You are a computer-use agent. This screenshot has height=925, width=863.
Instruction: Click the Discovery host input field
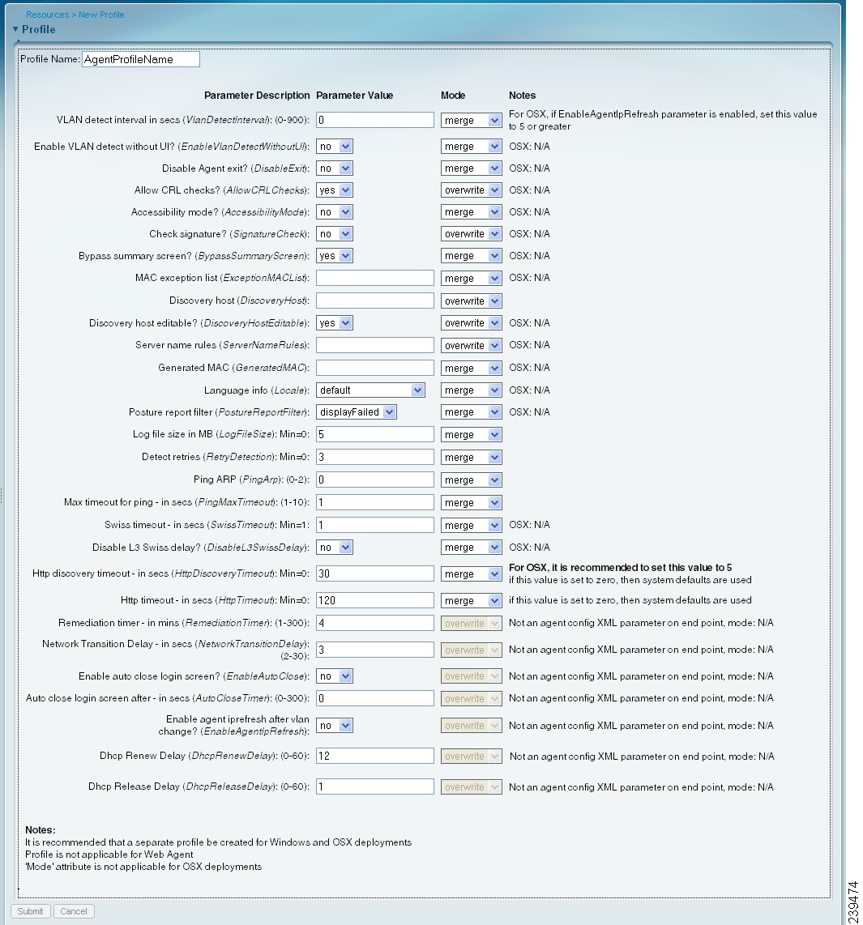[375, 301]
